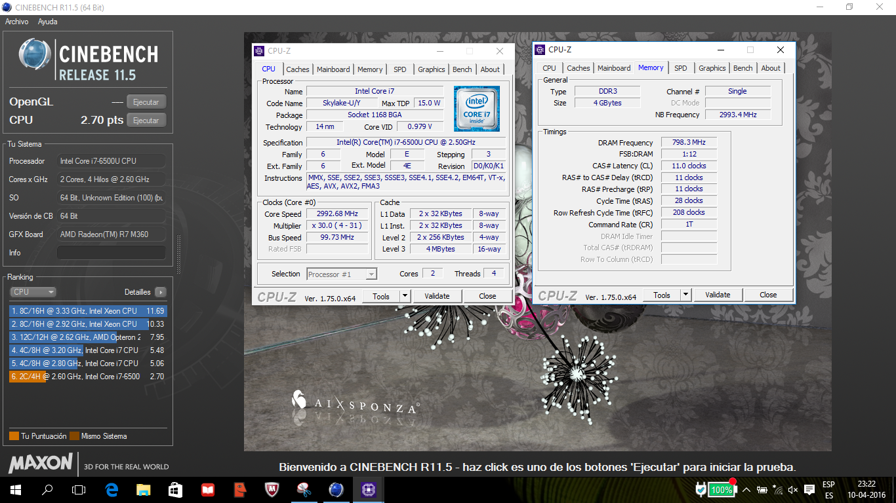Click the Intel Core i7 logo badge
Screen dimensions: 896x503
(477, 109)
